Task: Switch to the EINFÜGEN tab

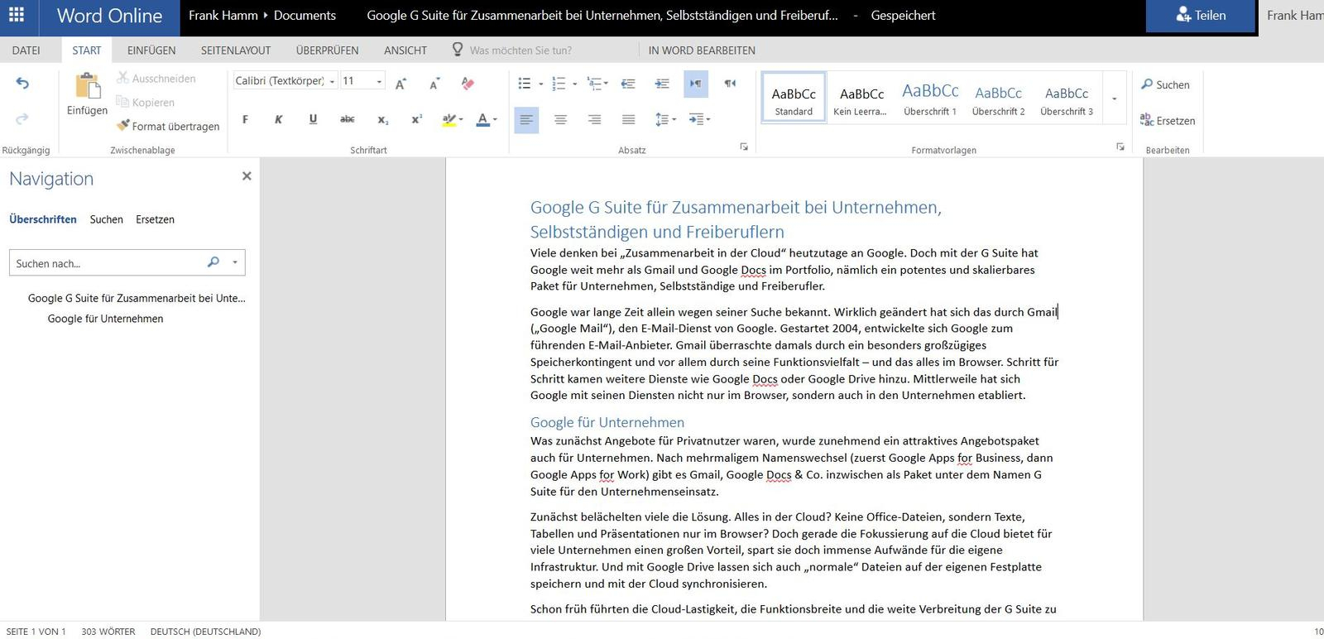Action: pos(151,50)
